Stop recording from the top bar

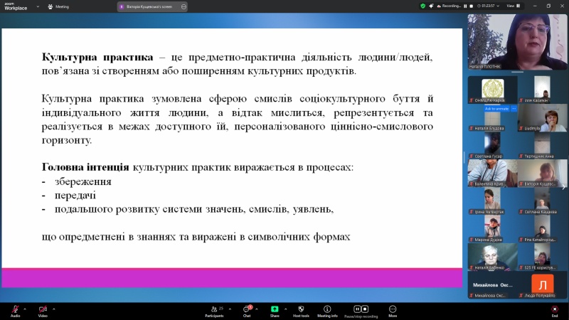(470, 6)
